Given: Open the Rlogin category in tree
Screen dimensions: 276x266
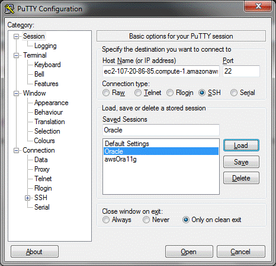Looking at the screenshot, I should pos(43,188).
